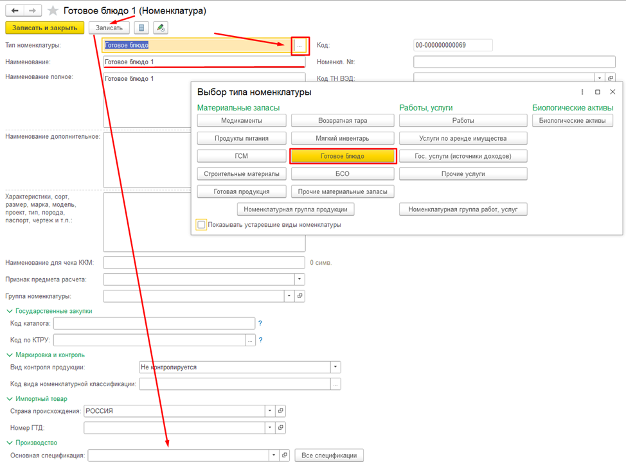Open Вид контроля продукции dropdown

point(335,367)
